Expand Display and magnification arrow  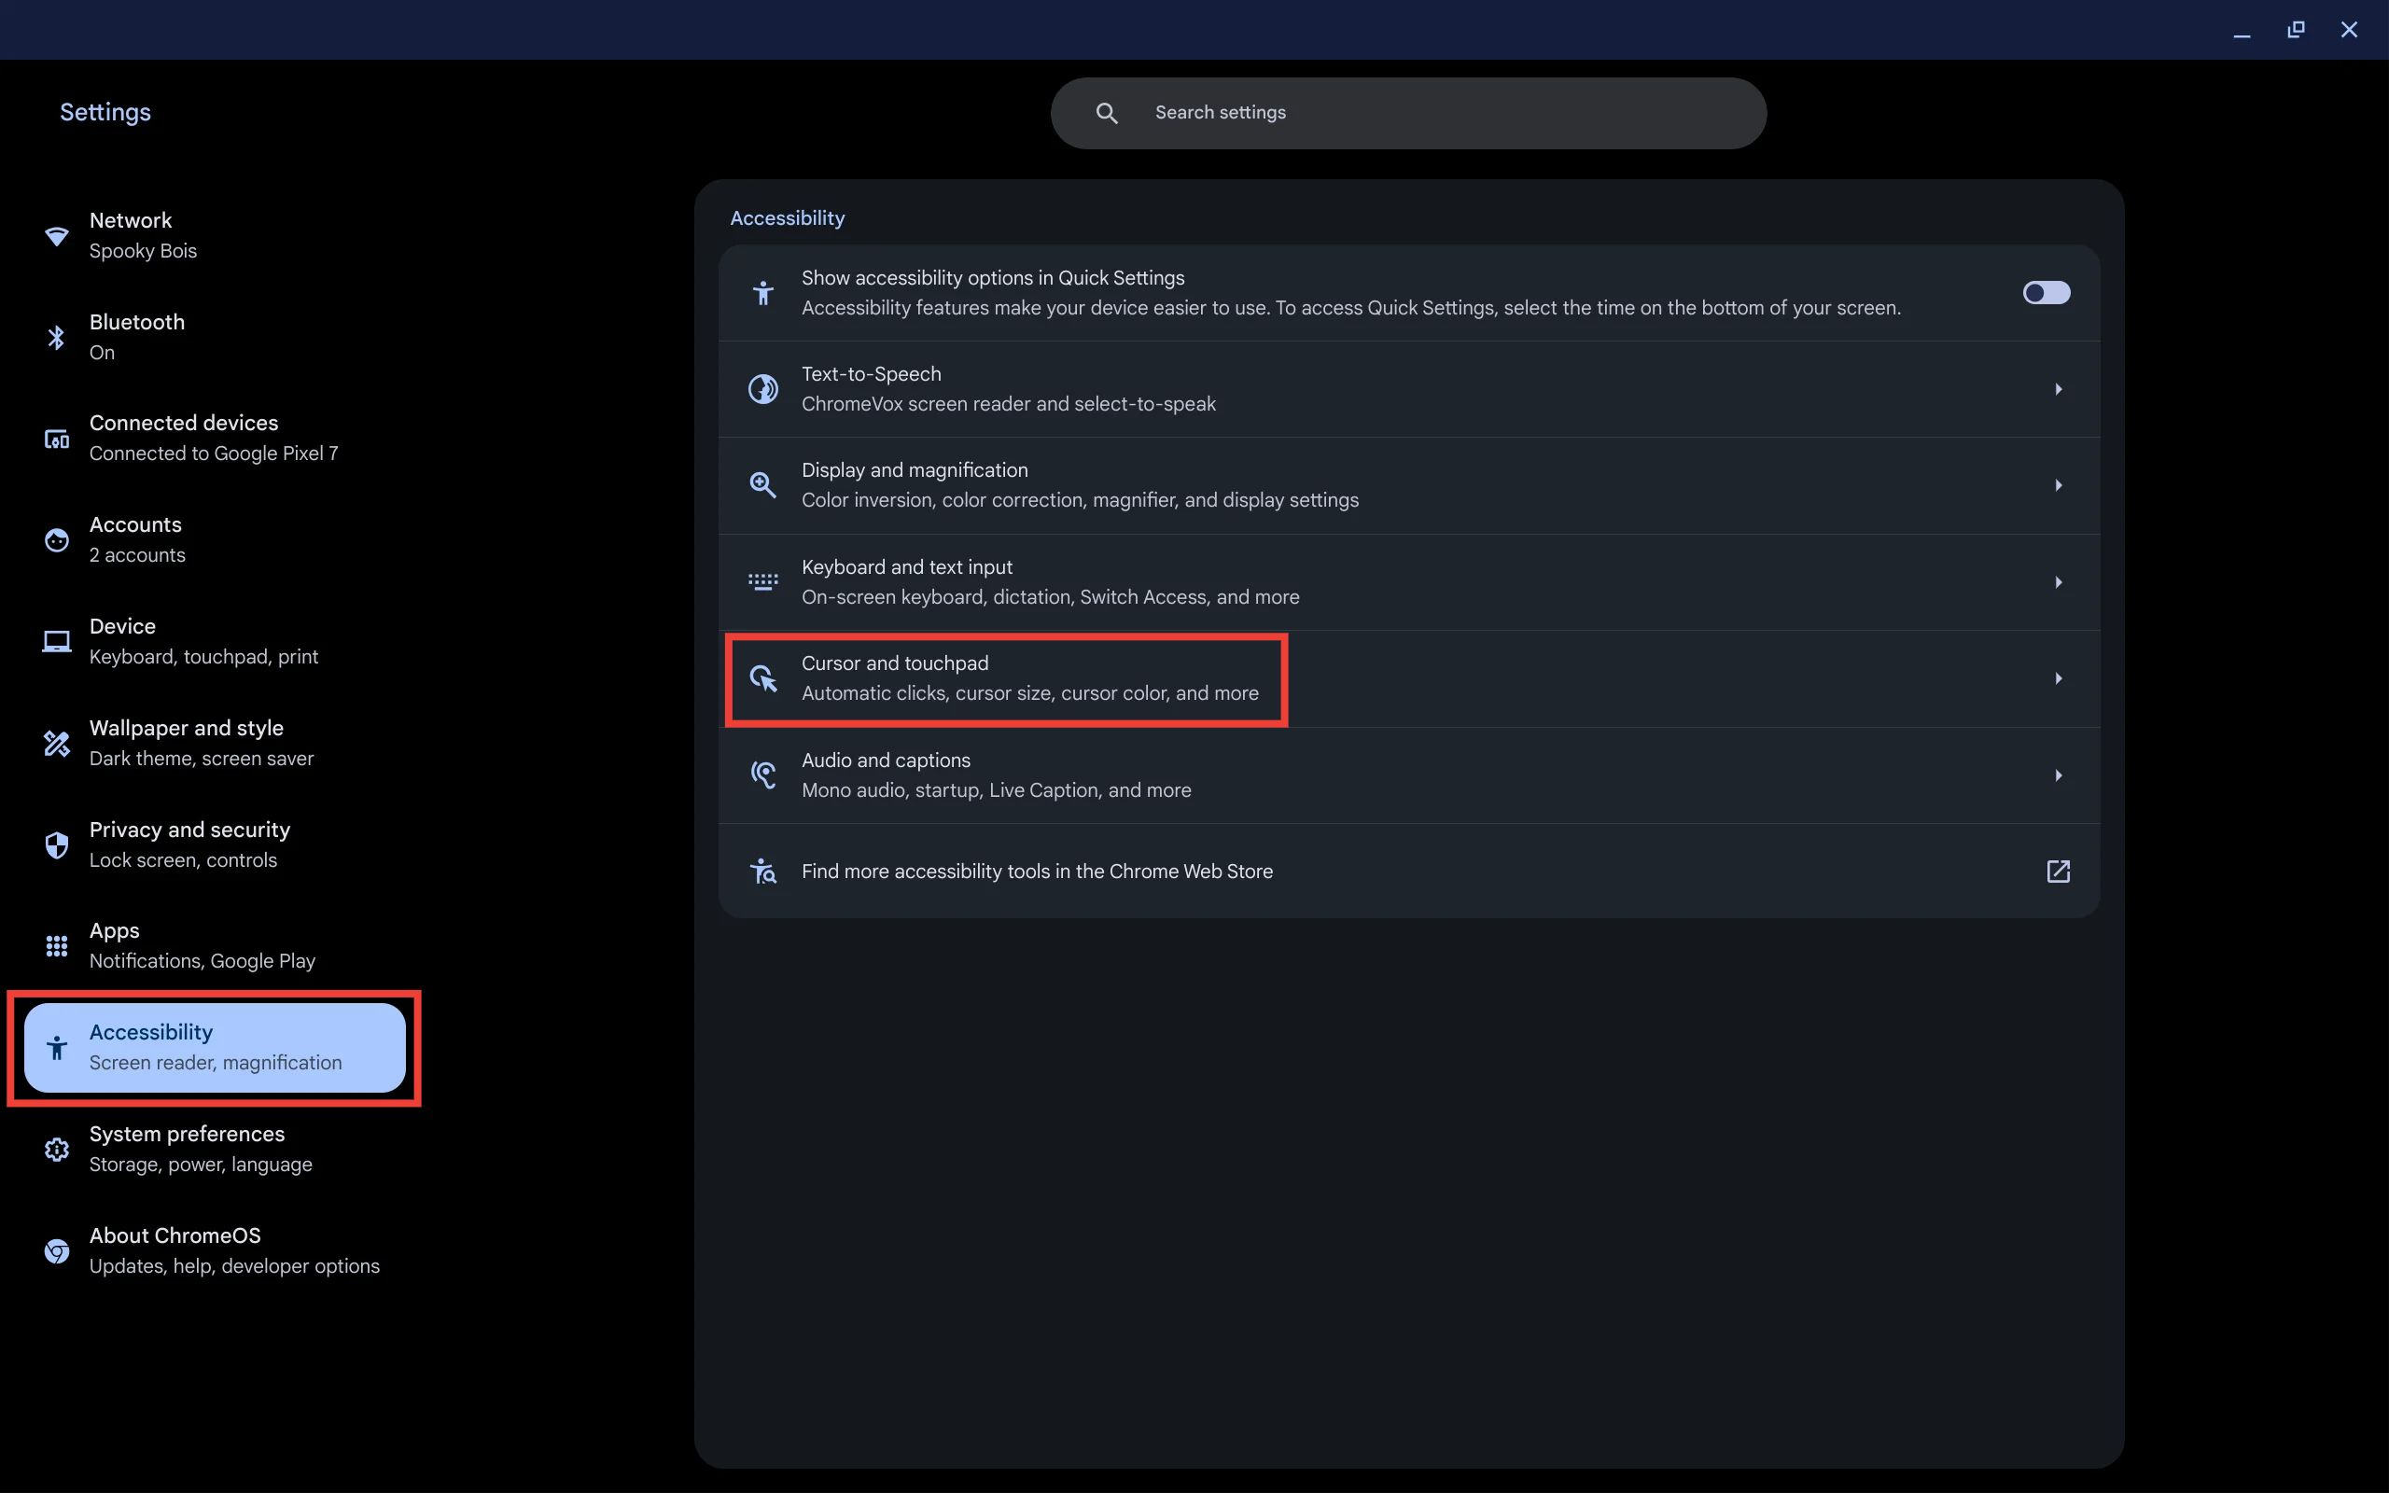click(2059, 486)
